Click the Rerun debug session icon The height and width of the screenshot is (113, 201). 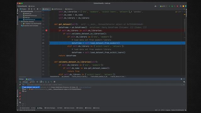pos(20,82)
